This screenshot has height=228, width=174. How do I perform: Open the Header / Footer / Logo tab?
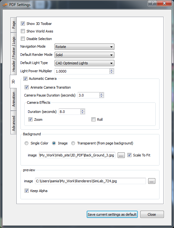pos(13,54)
